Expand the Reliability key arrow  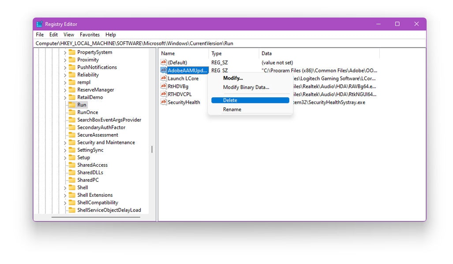(x=65, y=75)
